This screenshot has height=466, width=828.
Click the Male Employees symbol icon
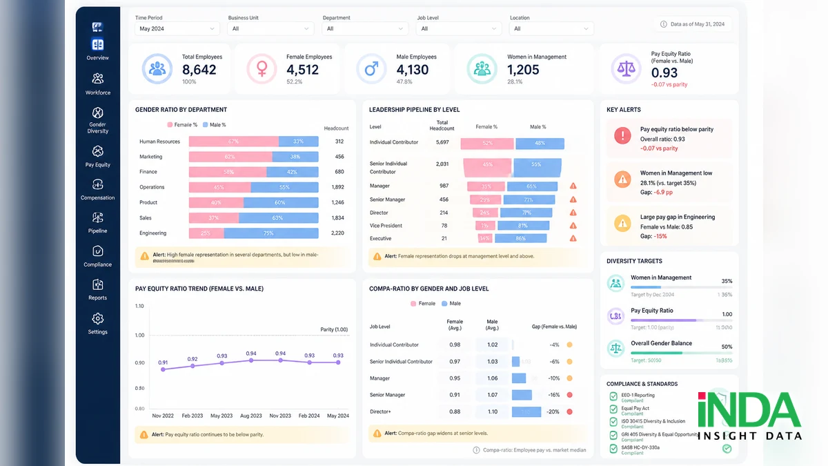tap(371, 69)
